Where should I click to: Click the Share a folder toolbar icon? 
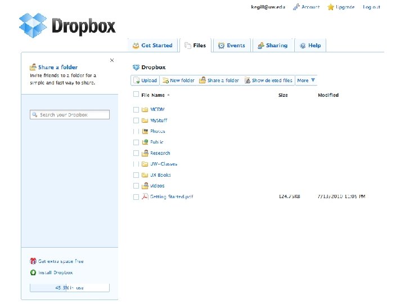click(x=202, y=80)
